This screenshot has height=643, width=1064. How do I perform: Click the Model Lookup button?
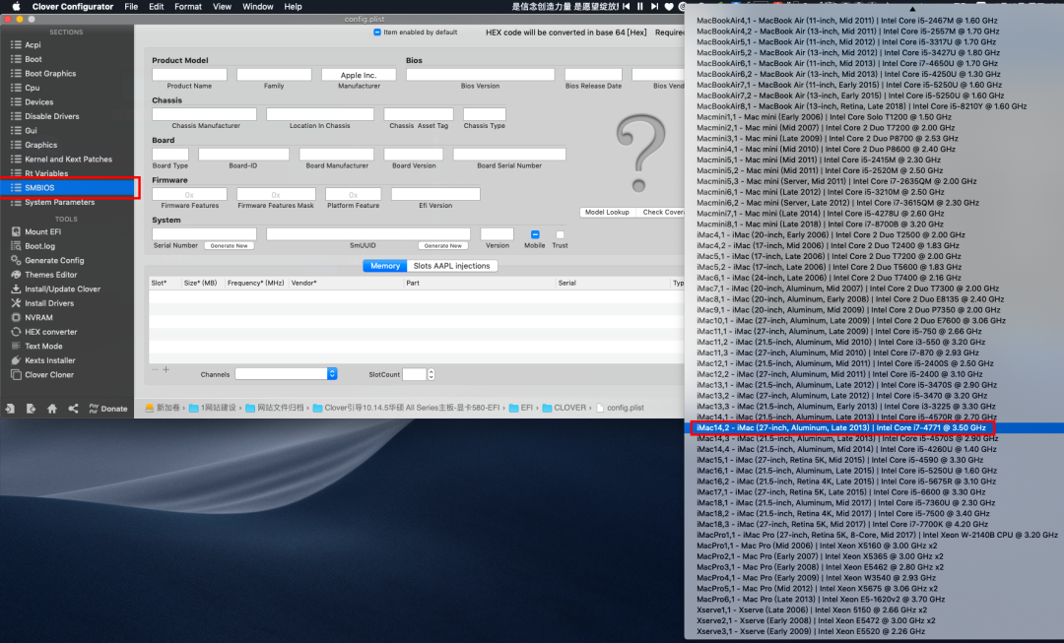point(607,213)
